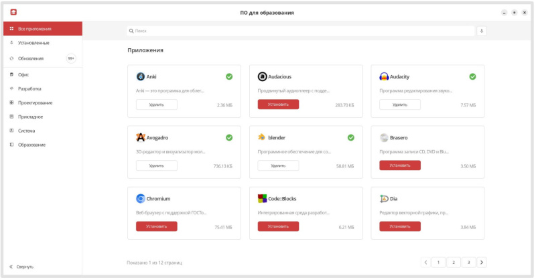Image resolution: width=536 pixels, height=280 pixels.
Task: Click the download icon beside search field
Action: 481,31
